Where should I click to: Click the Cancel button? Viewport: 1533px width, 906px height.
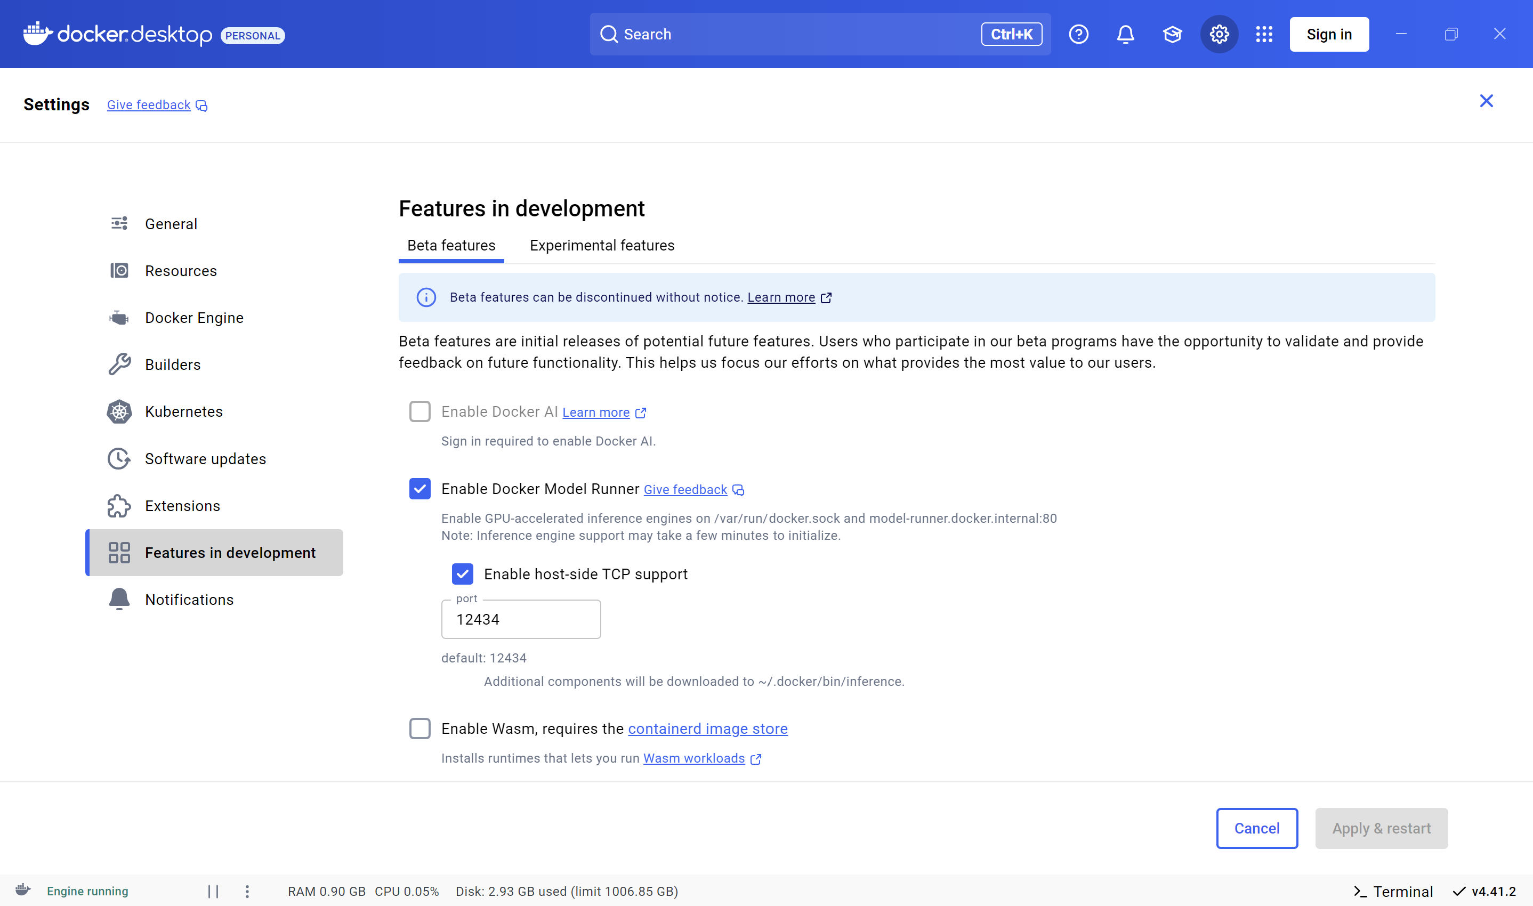pyautogui.click(x=1256, y=828)
